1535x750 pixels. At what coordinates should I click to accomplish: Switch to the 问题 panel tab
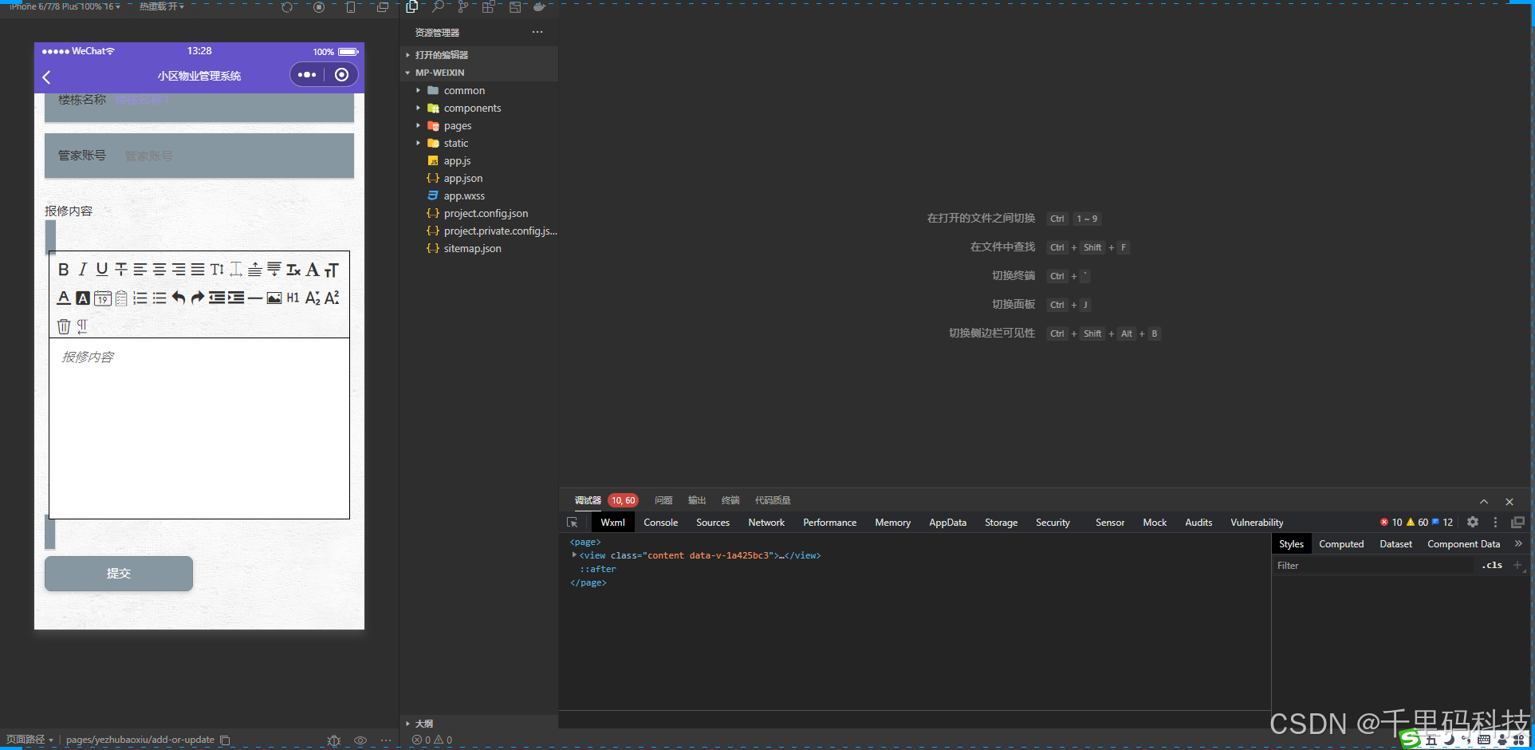(663, 500)
